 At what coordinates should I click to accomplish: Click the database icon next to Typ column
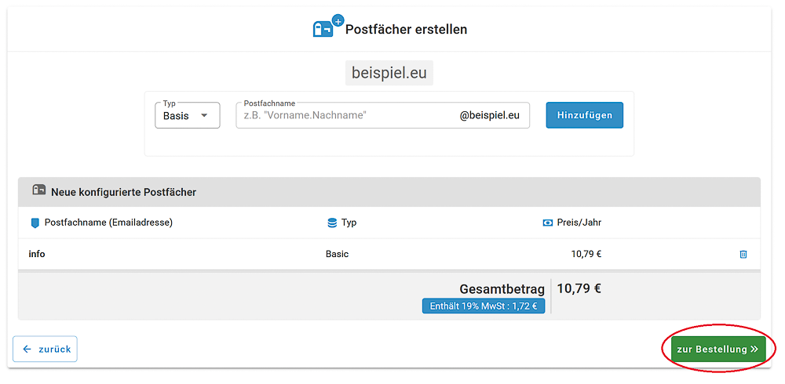point(332,223)
